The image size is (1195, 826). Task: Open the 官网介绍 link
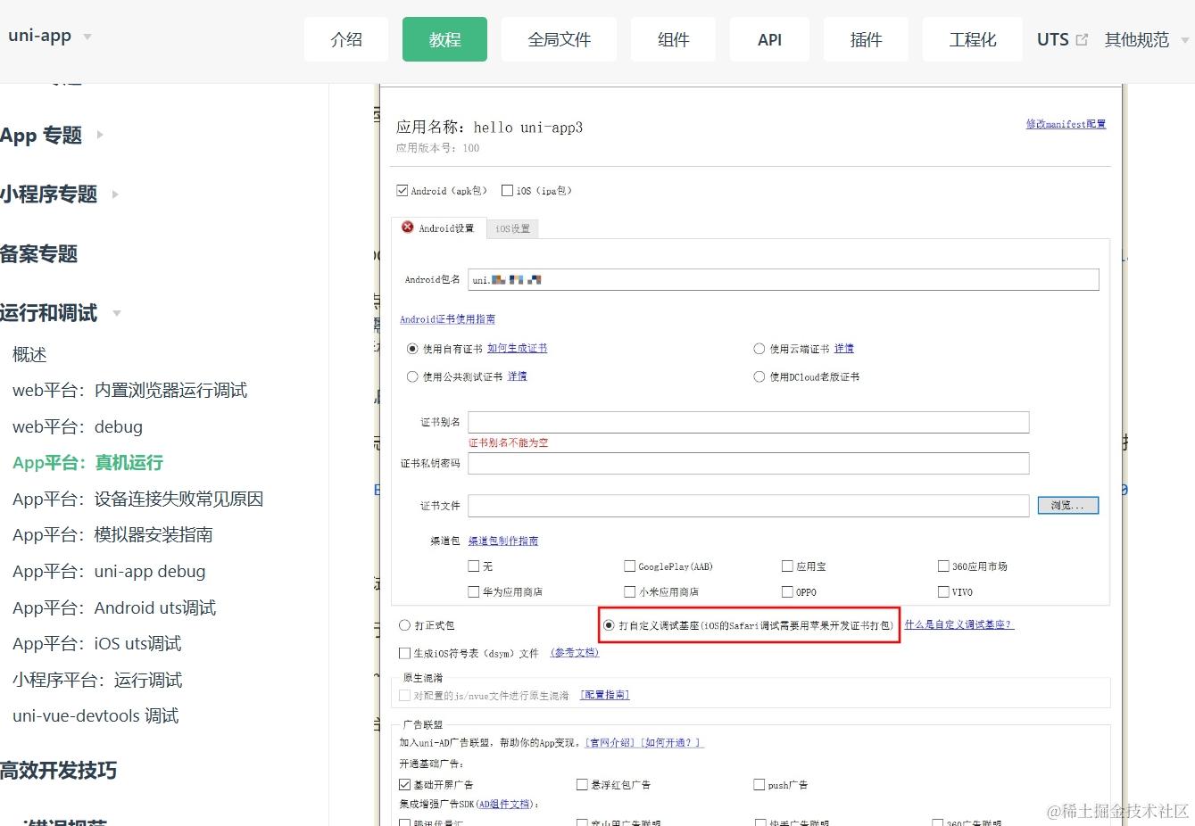(x=611, y=742)
